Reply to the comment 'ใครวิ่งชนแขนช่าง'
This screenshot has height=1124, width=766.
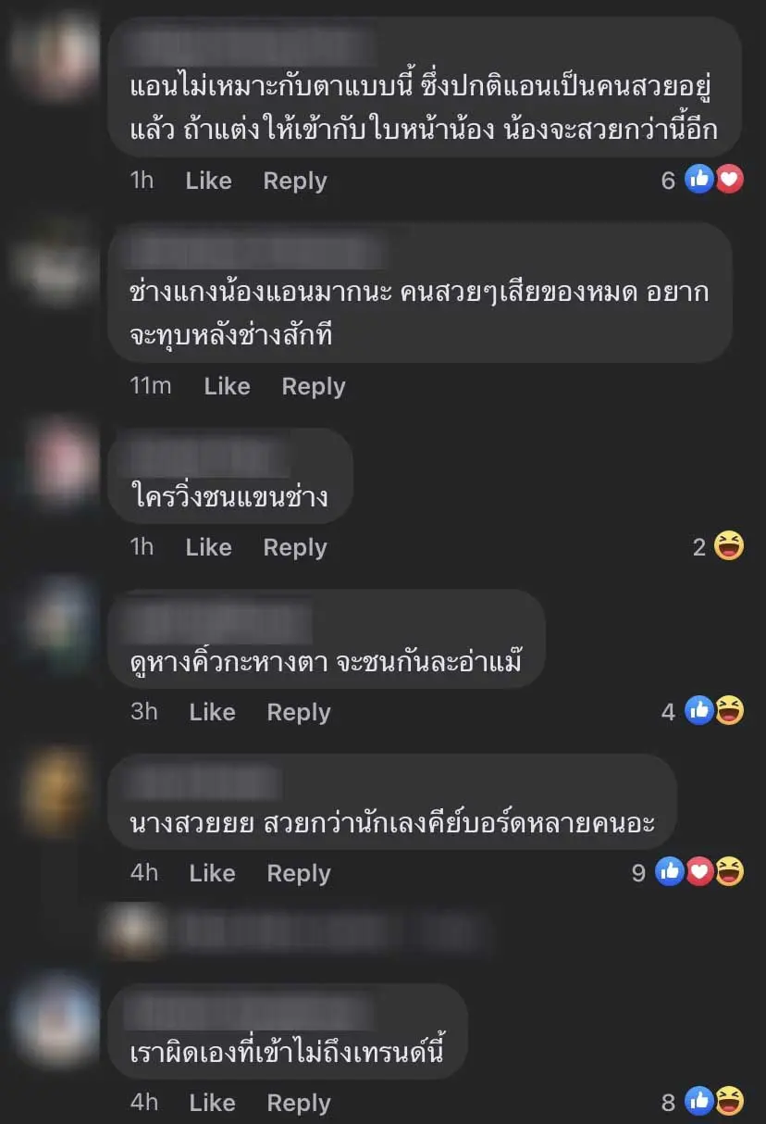coord(294,547)
